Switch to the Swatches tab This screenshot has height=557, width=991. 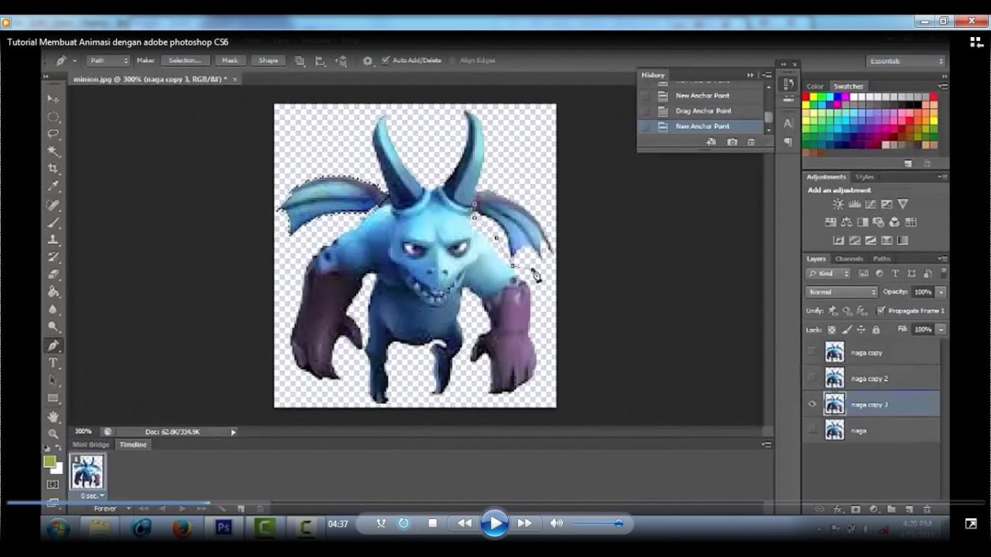[848, 86]
